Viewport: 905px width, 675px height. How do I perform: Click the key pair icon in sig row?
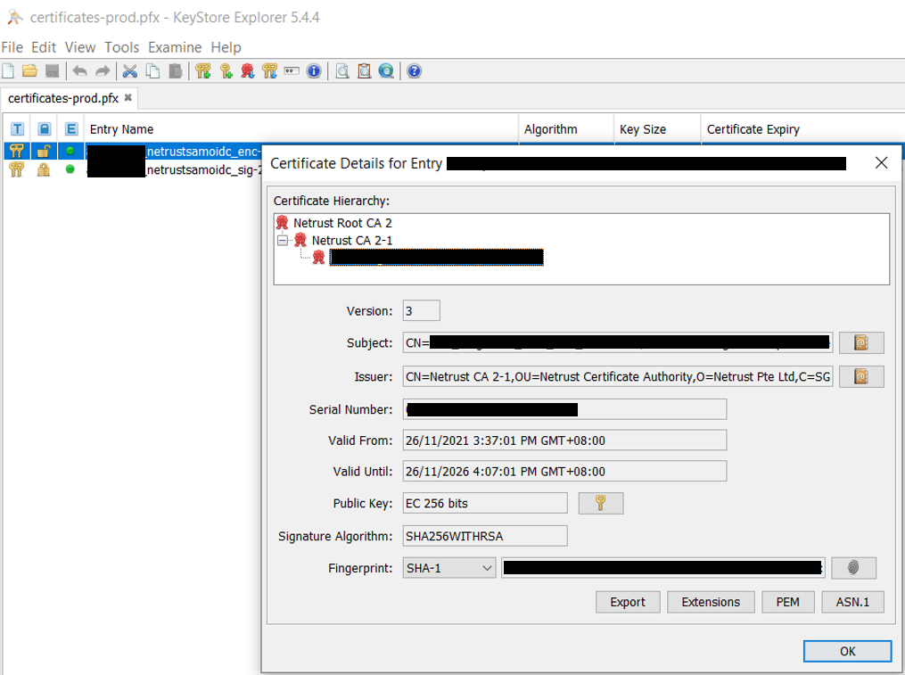[x=16, y=169]
